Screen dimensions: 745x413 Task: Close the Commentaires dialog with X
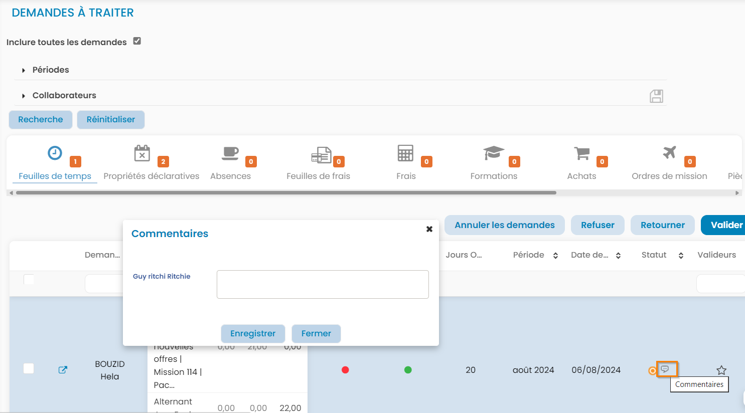coord(429,229)
